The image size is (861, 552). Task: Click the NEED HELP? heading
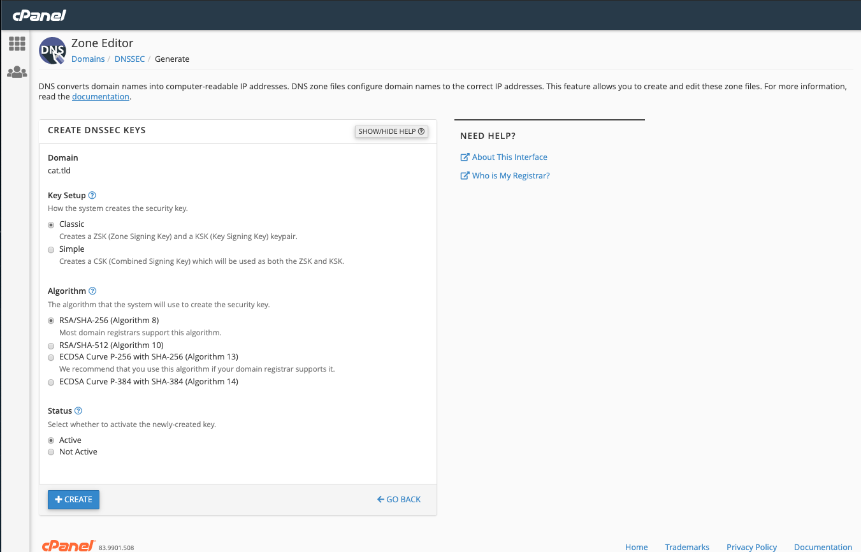pos(488,136)
